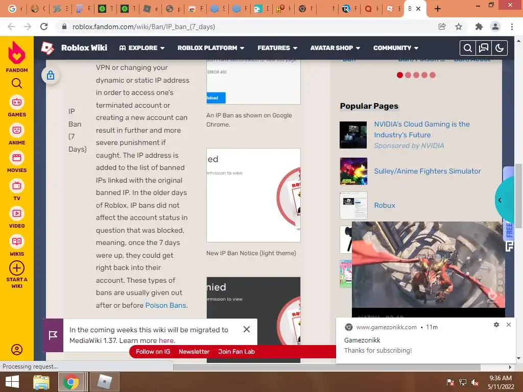Open the Roblox app in the taskbar
Image resolution: width=523 pixels, height=392 pixels.
tap(105, 382)
